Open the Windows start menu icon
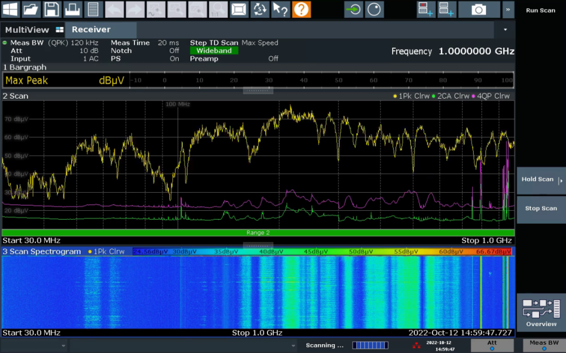Screen dimensions: 566x353 [11, 9]
